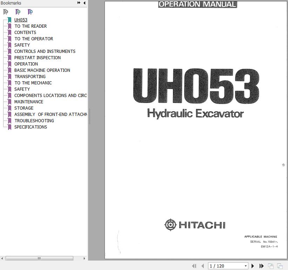Viewport: 288px width, 270px height.
Task: Click the UH053 bookmark ribbon icon
Action: 9,20
